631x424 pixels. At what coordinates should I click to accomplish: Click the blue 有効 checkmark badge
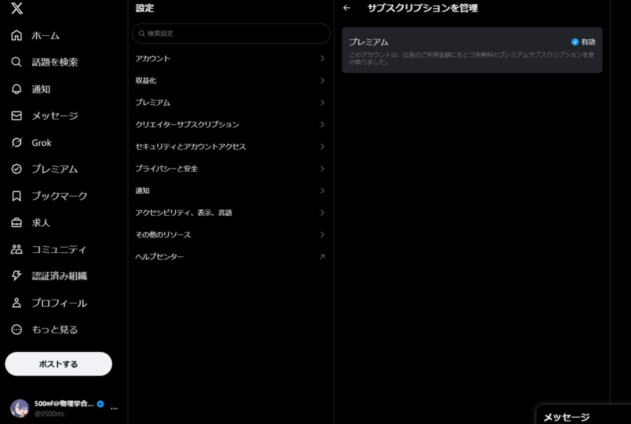click(x=575, y=42)
